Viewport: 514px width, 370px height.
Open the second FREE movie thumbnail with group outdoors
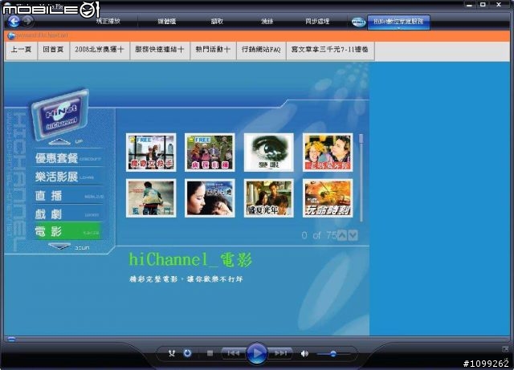click(210, 152)
